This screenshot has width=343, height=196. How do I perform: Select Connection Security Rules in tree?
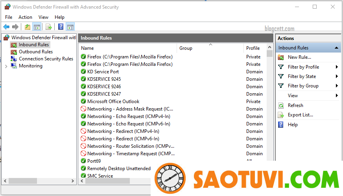[x=46, y=59]
